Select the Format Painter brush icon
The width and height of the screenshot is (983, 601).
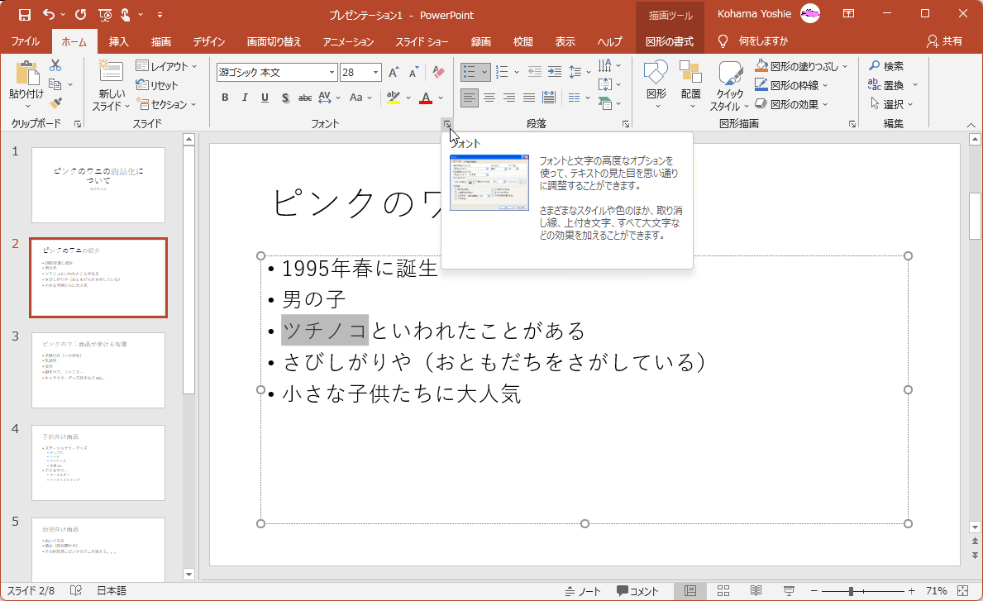55,103
